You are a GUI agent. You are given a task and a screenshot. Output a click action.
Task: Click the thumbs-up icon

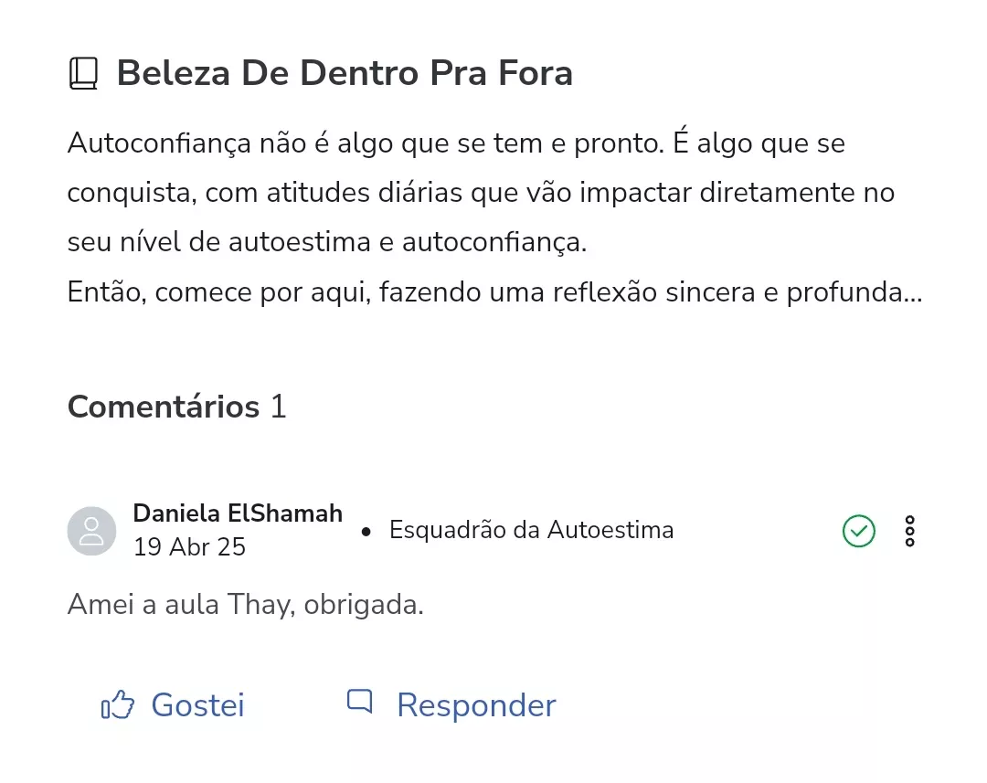[118, 704]
